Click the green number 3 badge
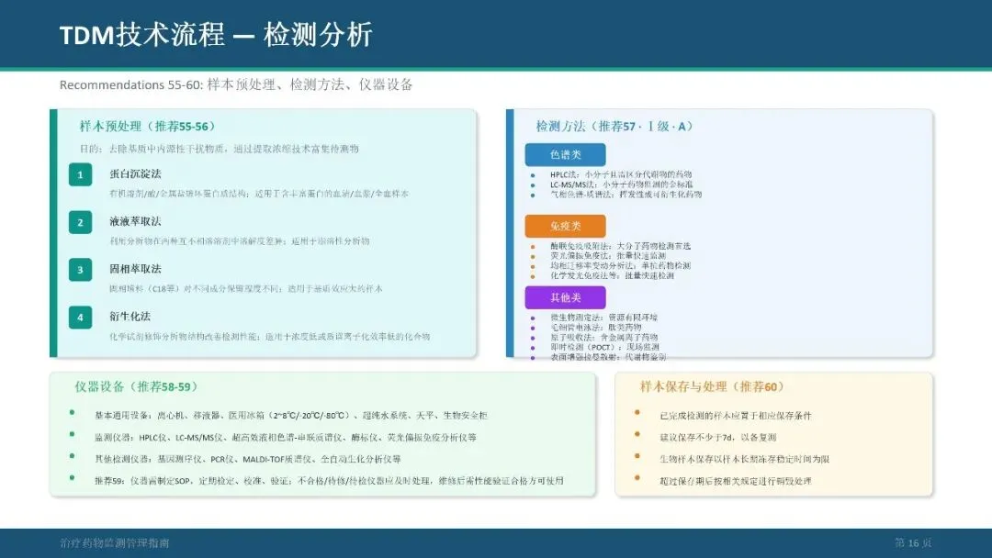Screen dimensions: 992x558 [x=80, y=270]
